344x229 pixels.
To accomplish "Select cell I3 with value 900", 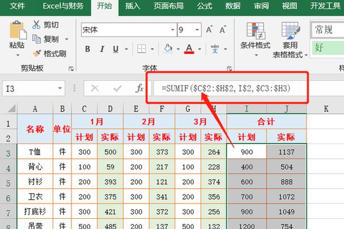I will pyautogui.click(x=247, y=152).
